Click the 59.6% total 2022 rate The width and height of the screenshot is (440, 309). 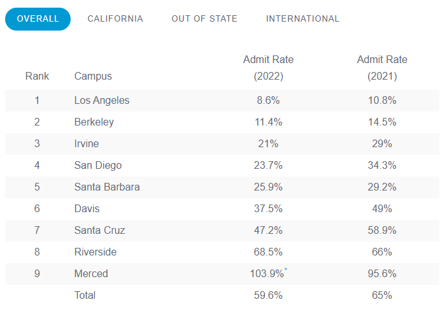(268, 295)
